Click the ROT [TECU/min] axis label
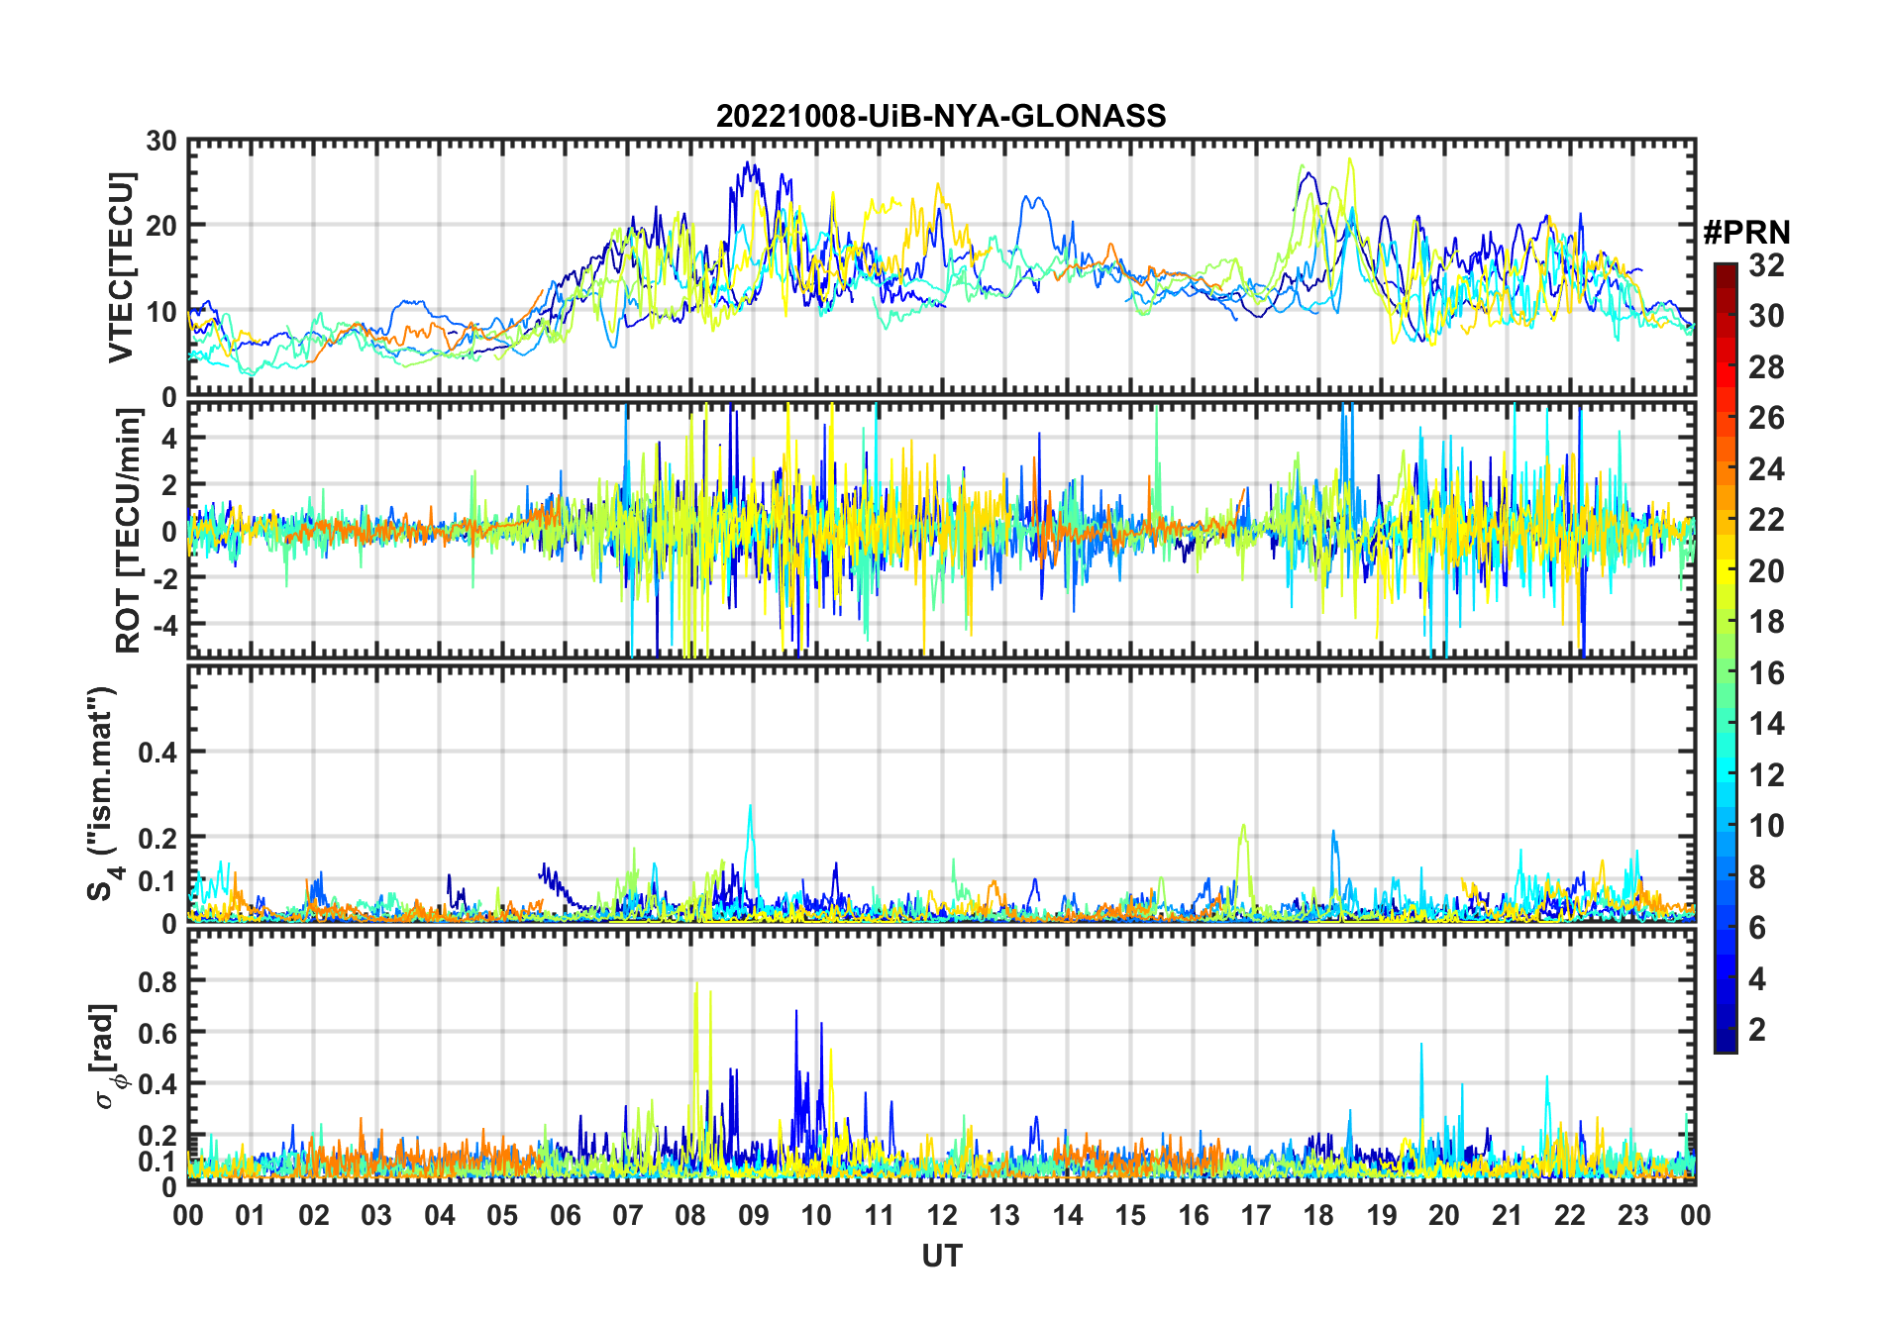 129,531
